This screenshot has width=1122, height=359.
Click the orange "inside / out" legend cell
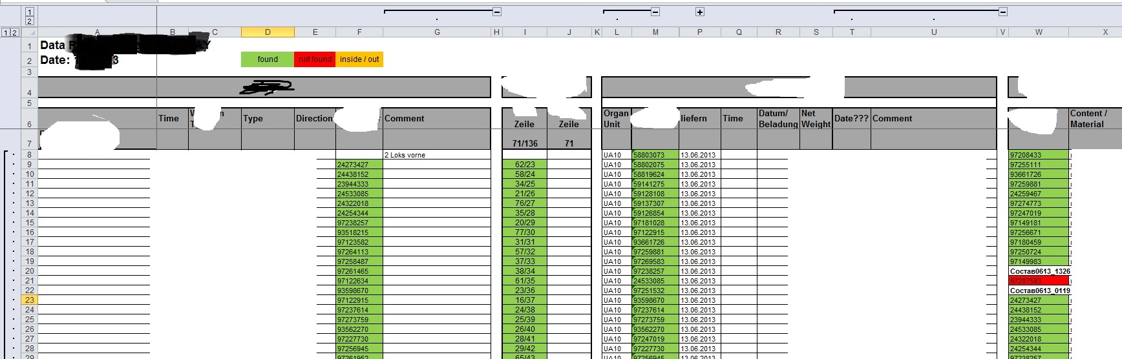point(359,59)
